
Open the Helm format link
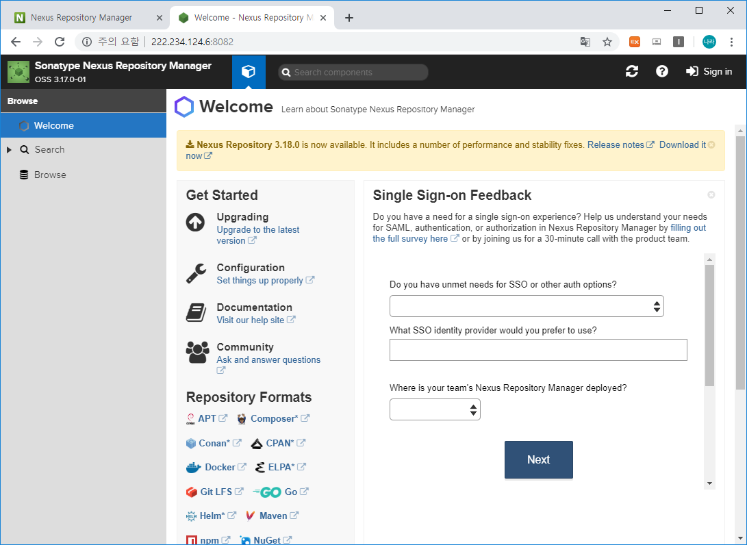click(x=218, y=516)
